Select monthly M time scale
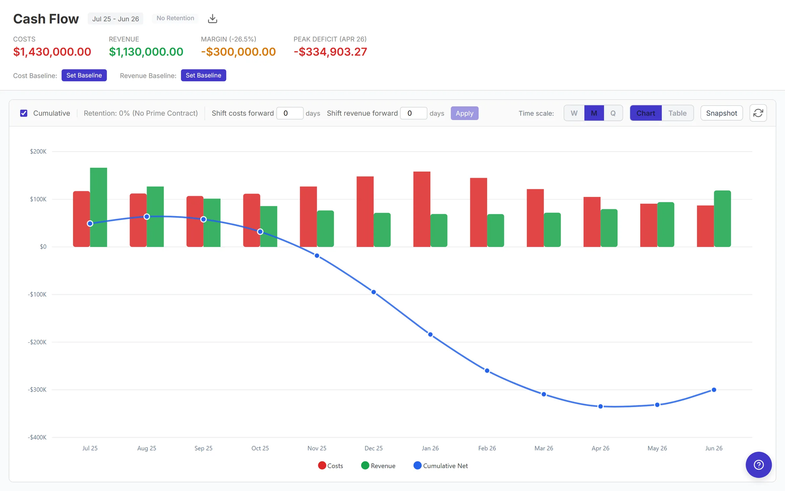 (x=594, y=113)
